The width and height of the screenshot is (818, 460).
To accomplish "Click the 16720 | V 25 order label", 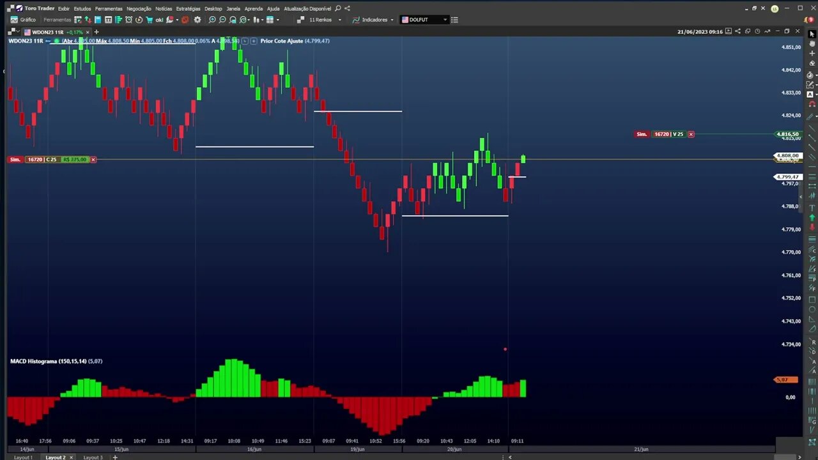I will pyautogui.click(x=668, y=134).
